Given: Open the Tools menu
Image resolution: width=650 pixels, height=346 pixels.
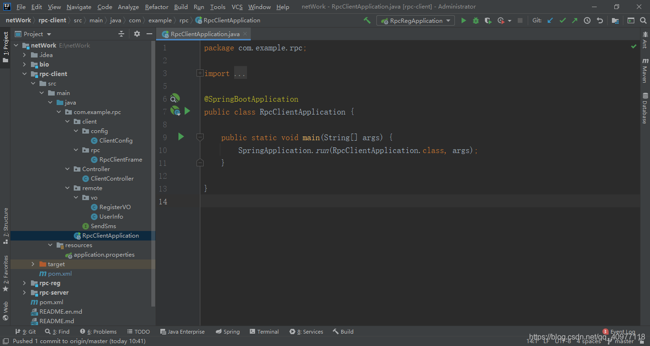Looking at the screenshot, I should [218, 7].
